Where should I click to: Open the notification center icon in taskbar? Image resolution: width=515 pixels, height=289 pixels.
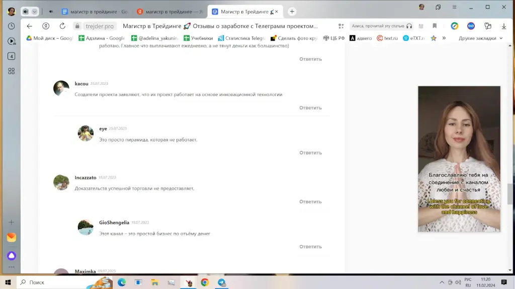(x=504, y=282)
